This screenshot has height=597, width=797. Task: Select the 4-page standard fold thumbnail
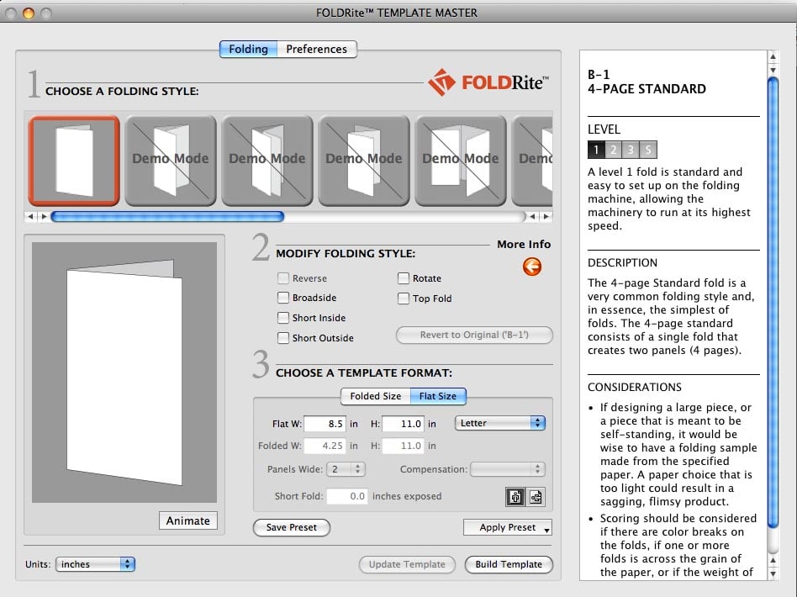click(74, 160)
